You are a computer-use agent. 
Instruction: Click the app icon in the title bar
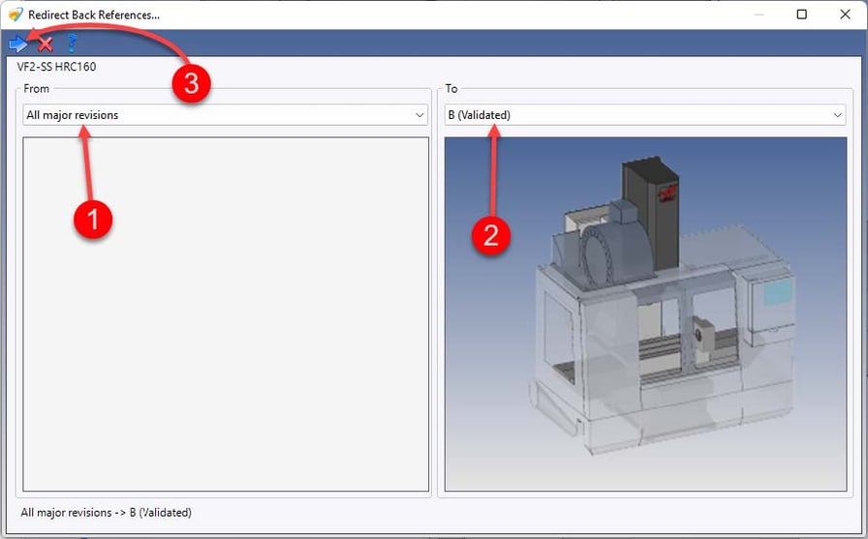click(15, 15)
